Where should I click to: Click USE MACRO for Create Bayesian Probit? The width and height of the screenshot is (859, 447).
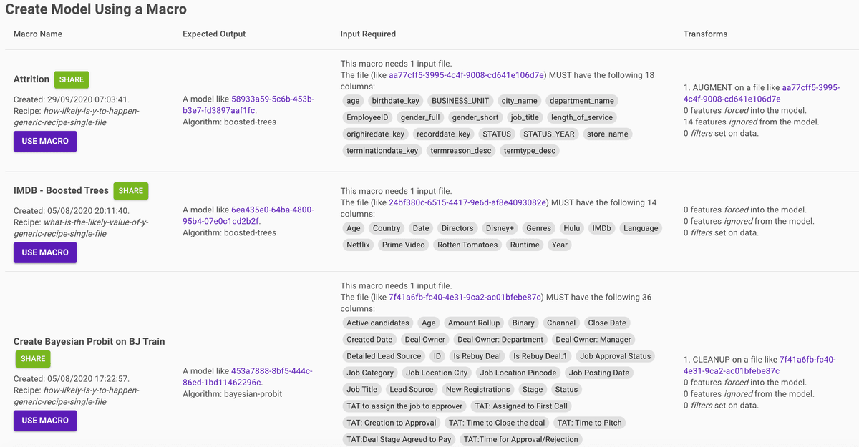tap(45, 421)
